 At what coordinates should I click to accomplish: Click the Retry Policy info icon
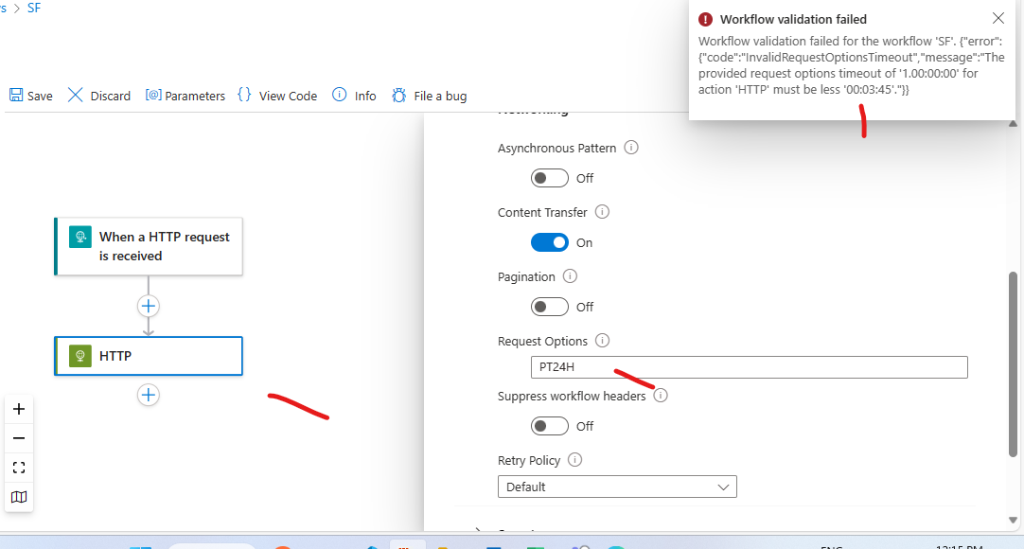(x=575, y=460)
